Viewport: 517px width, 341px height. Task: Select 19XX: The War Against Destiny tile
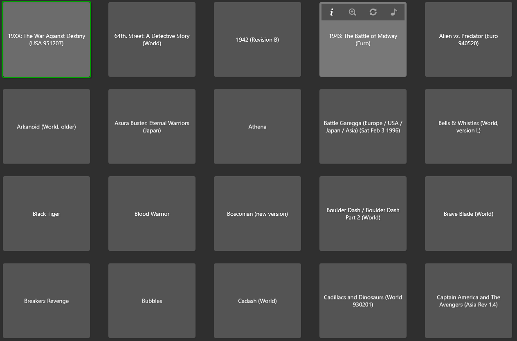(47, 40)
